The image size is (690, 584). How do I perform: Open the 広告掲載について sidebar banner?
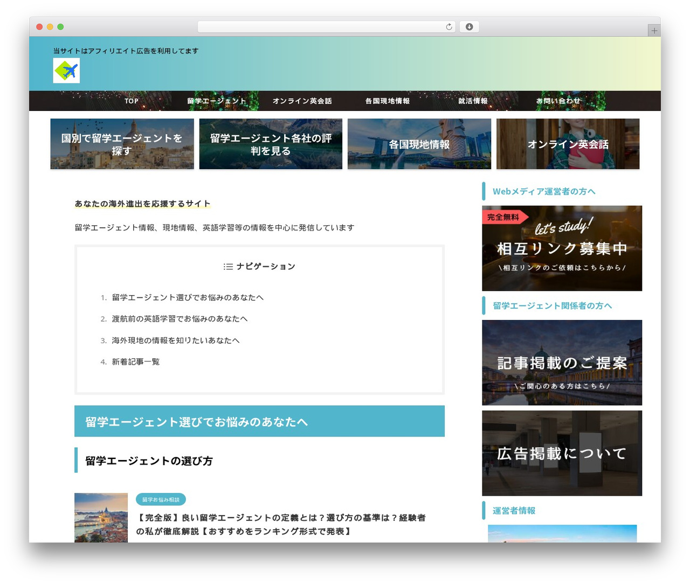coord(562,453)
